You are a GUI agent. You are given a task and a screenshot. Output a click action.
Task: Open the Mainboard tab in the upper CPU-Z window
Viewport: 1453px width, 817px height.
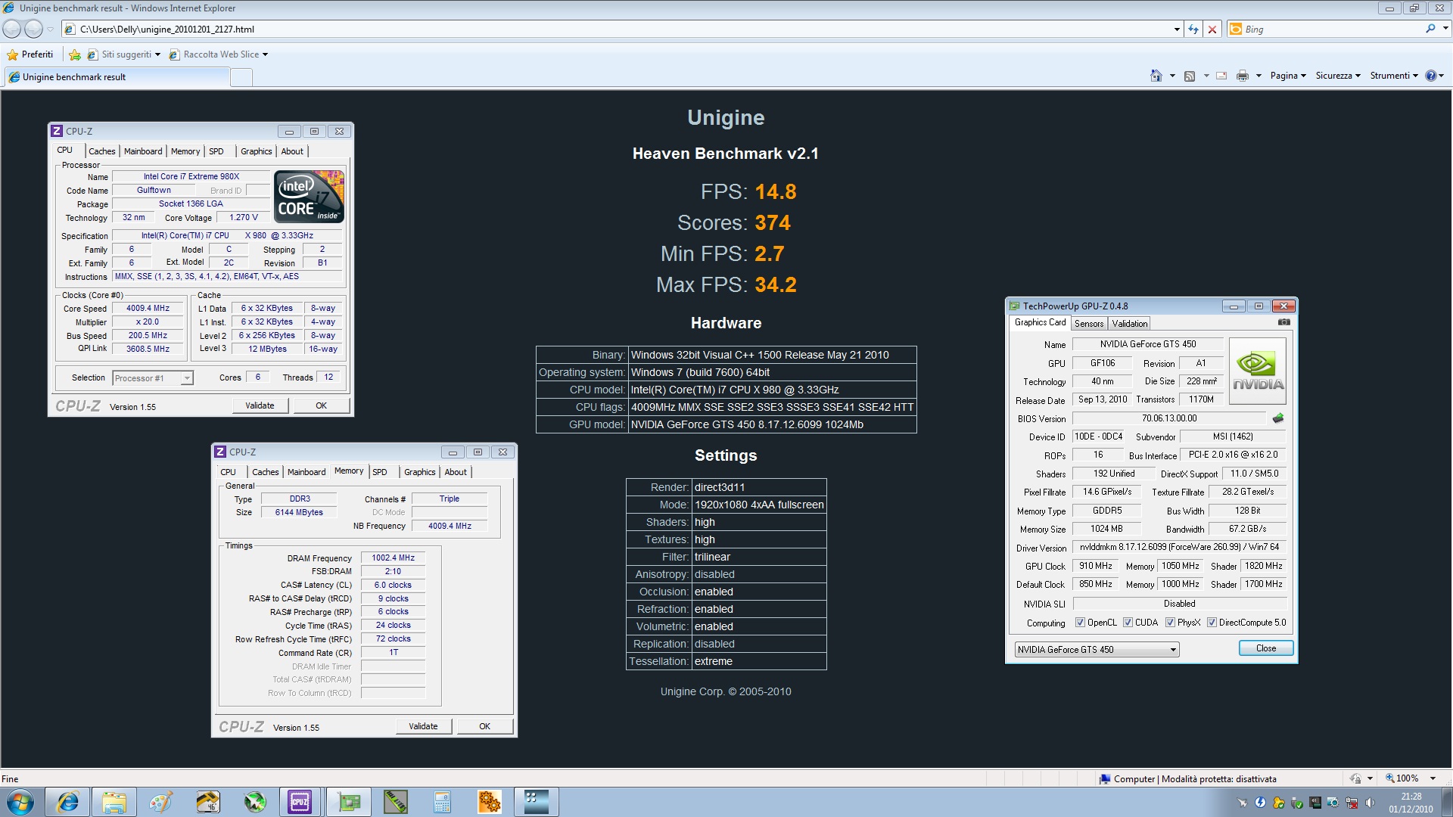point(143,151)
